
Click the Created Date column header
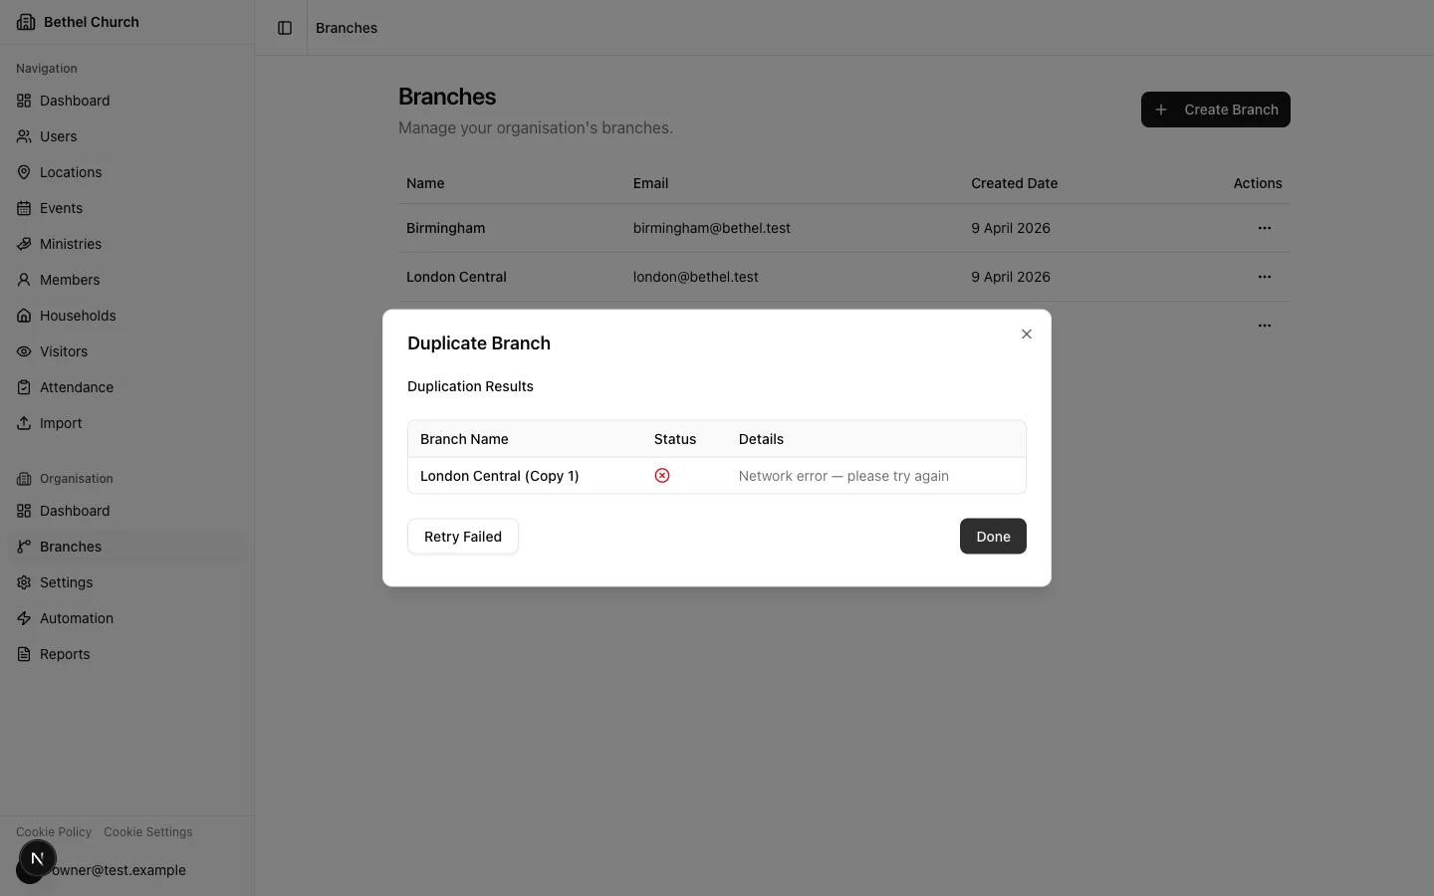[1015, 183]
